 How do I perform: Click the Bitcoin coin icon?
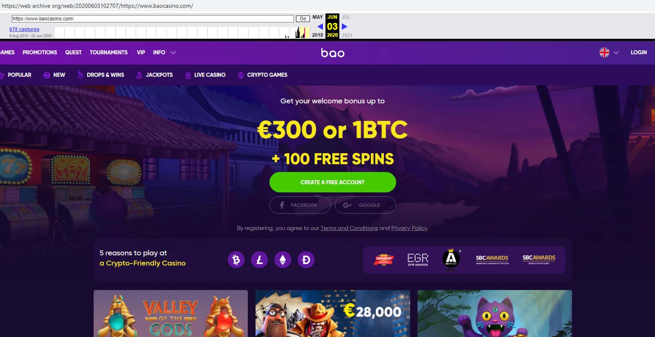(x=236, y=260)
